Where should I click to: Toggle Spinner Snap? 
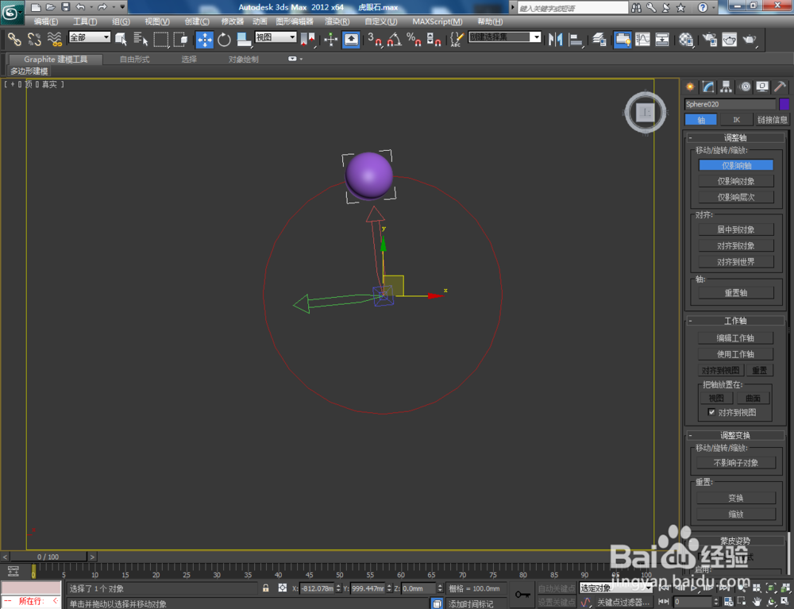tap(434, 39)
